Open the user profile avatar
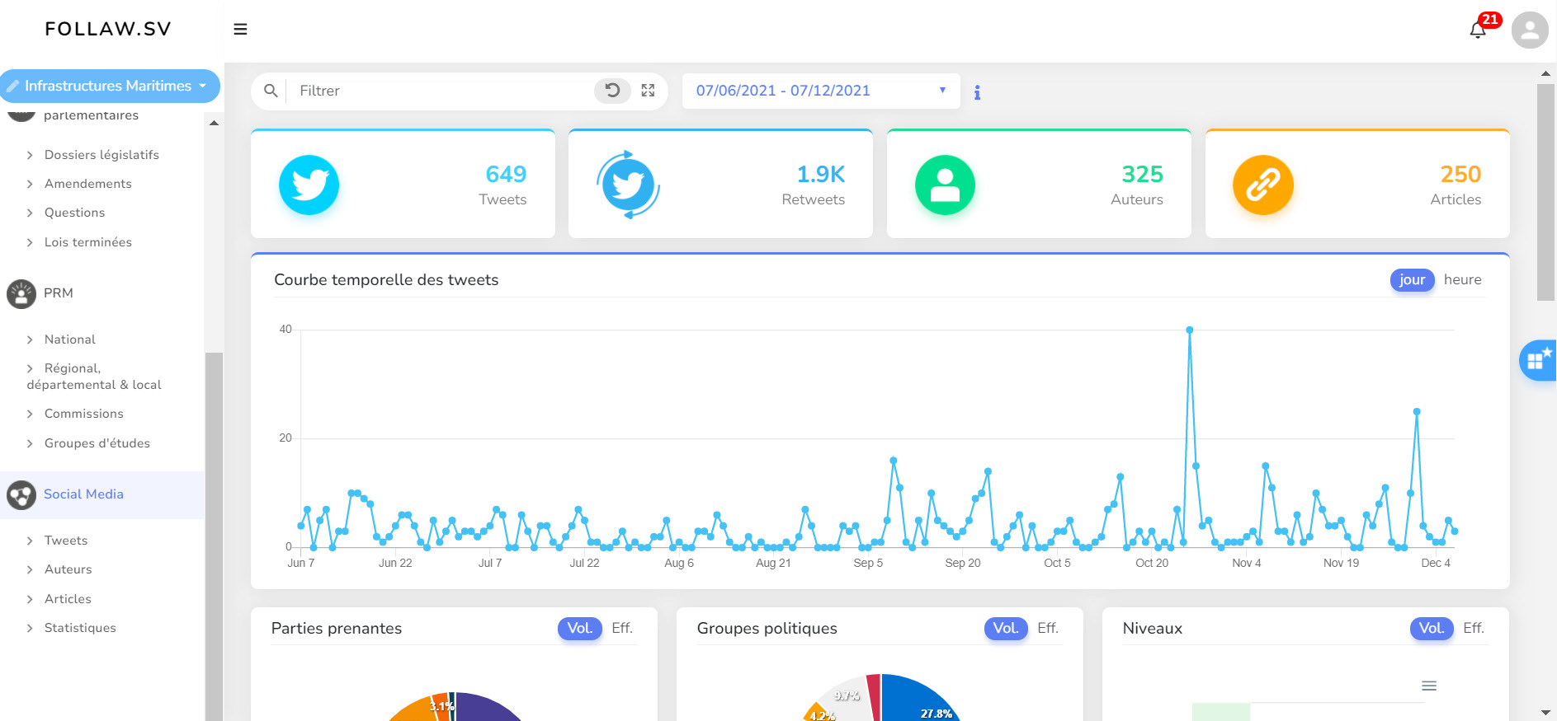Screen dimensions: 1557x721 1529,30
